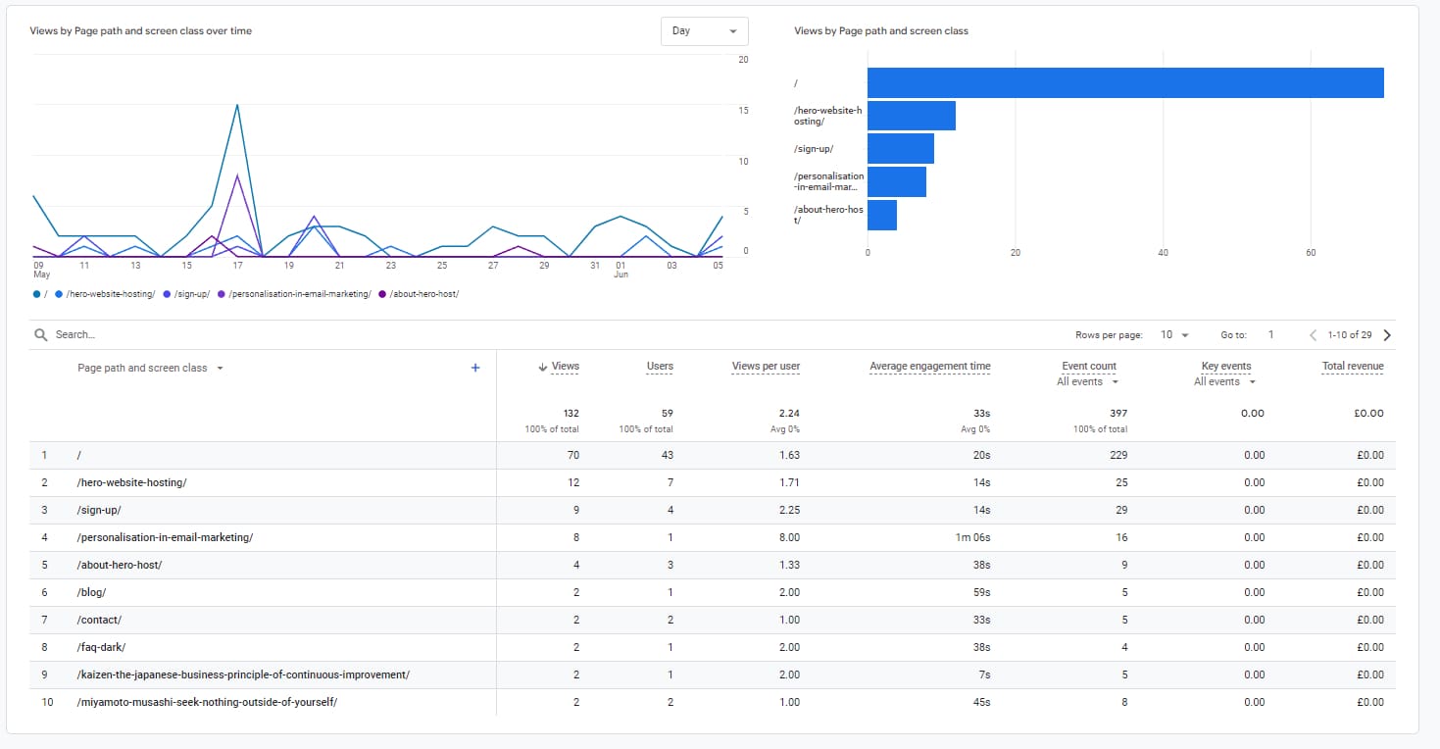Open Page path and screen class dimension dropdown
Viewport: 1440px width, 749px height.
[151, 368]
